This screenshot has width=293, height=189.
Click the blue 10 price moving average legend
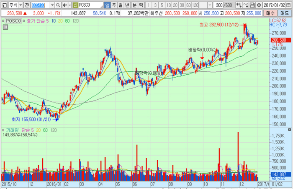(x=54, y=21)
